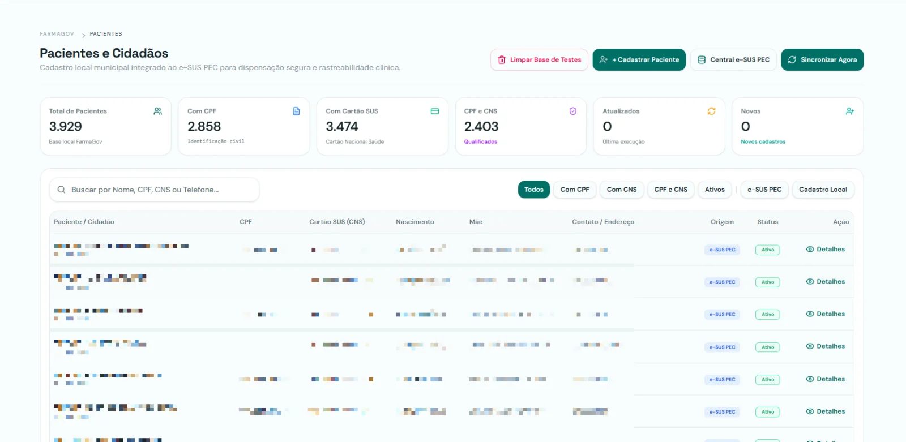
Task: Click the 3.929 total patients value
Action: (x=65, y=126)
